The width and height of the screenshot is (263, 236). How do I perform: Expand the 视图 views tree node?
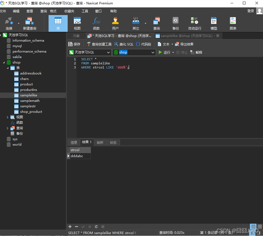tap(8, 117)
